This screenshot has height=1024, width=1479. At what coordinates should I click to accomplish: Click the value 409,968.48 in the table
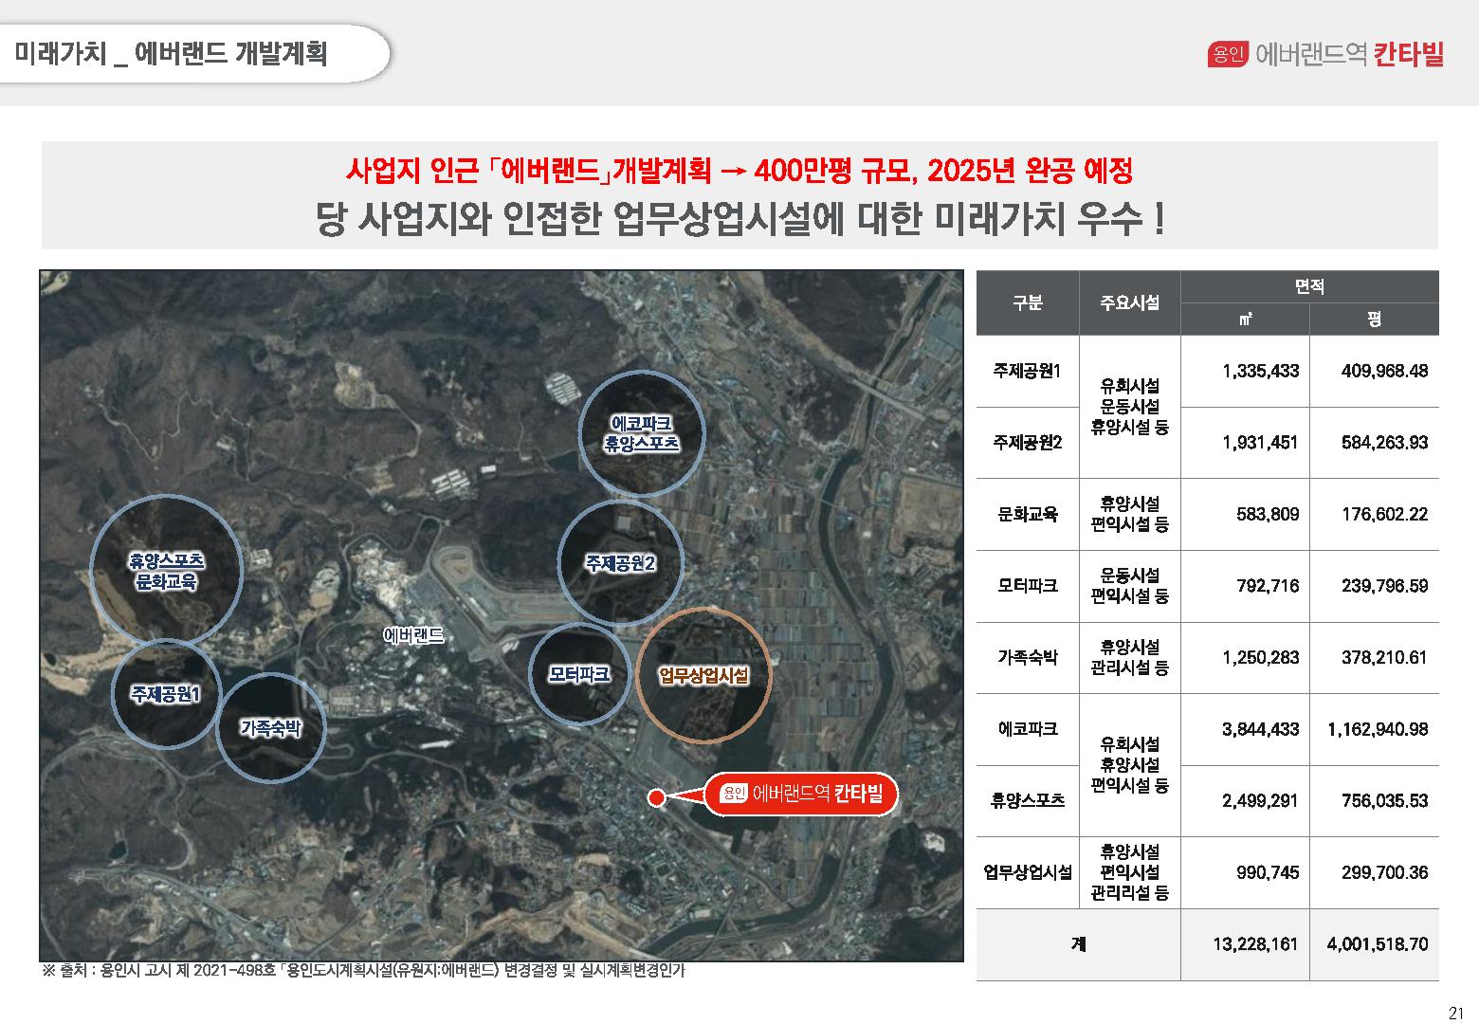pyautogui.click(x=1385, y=371)
